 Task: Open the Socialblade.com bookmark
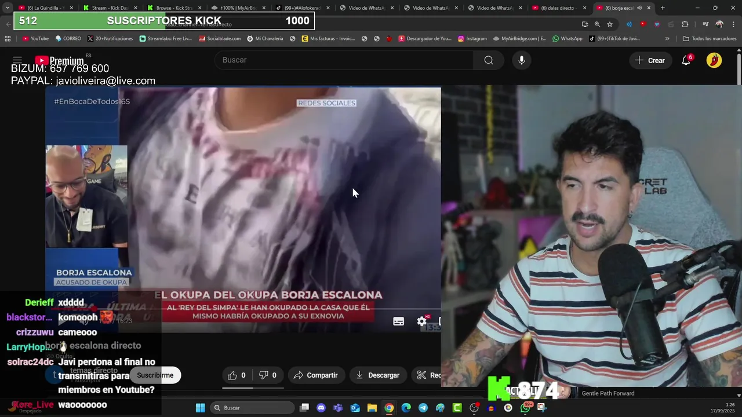(219, 39)
